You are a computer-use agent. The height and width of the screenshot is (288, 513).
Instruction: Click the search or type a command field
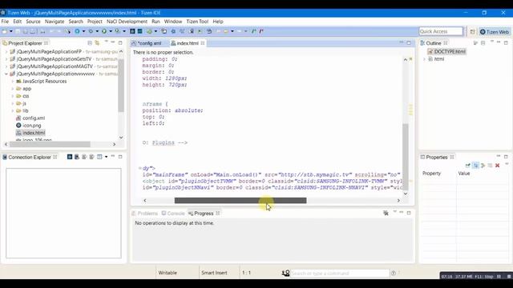340,274
